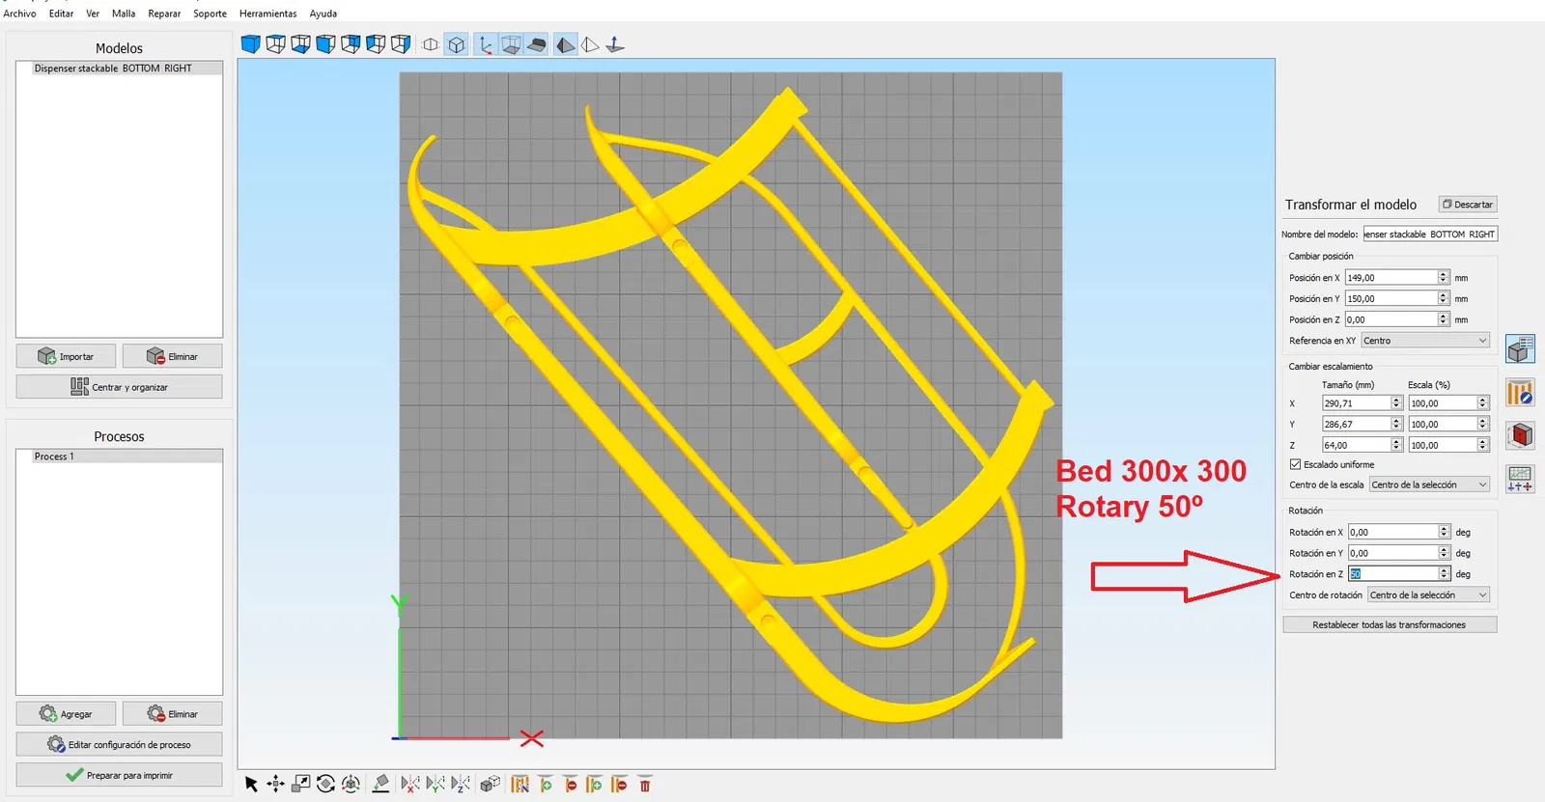Click Agregar to add a process
This screenshot has height=802, width=1545.
click(66, 714)
